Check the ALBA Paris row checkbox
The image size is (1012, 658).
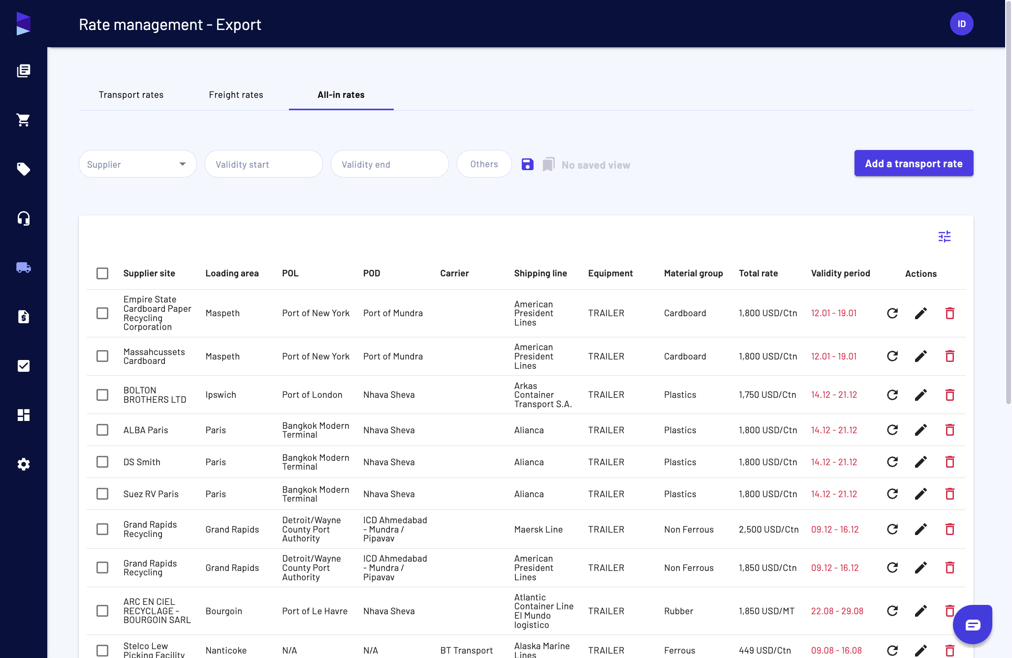pyautogui.click(x=102, y=430)
